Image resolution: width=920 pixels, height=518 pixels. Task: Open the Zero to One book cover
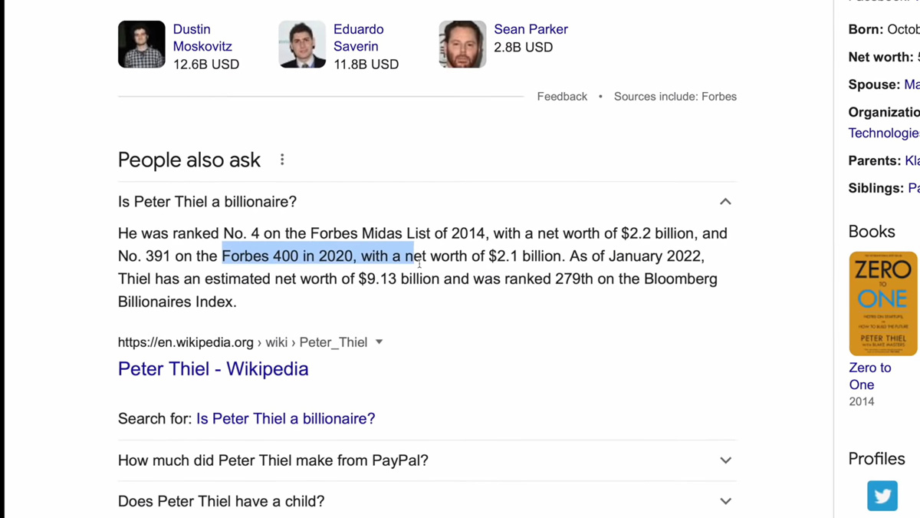coord(883,304)
